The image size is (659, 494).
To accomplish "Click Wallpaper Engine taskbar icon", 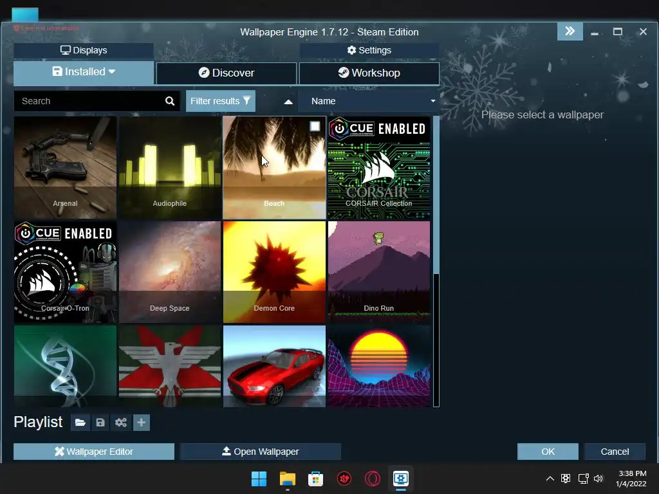I will coord(401,479).
